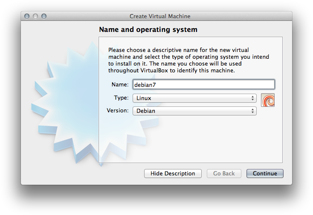Click the 'Version:' label

pyautogui.click(x=118, y=110)
